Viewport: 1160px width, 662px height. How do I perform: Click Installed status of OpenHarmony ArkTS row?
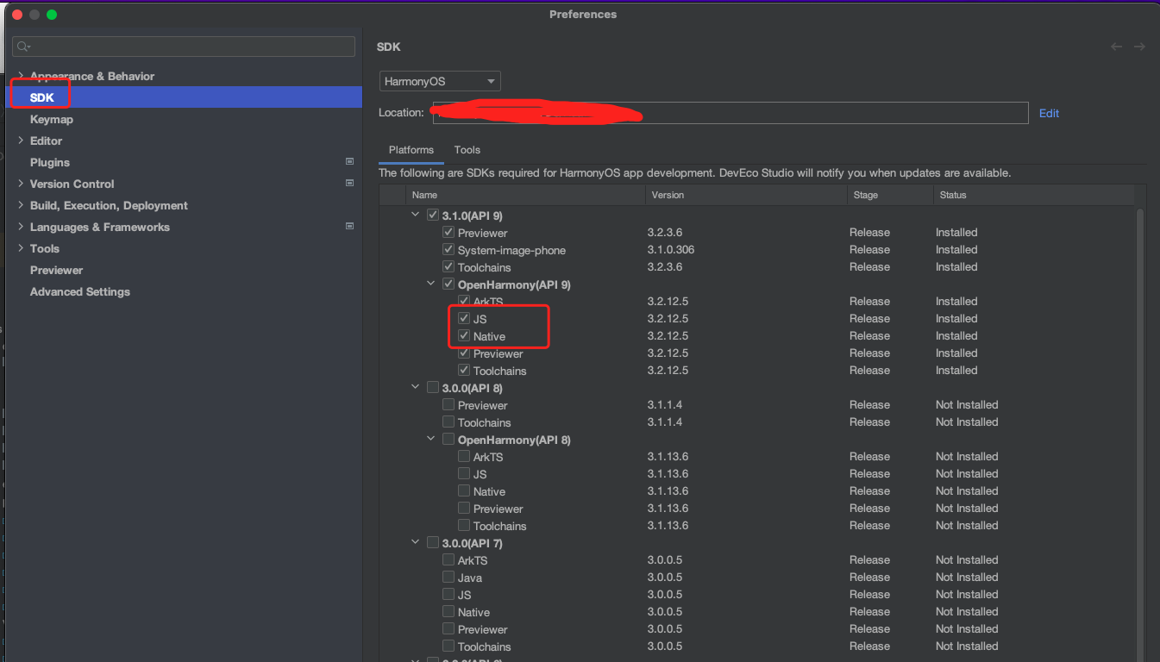[x=956, y=302]
